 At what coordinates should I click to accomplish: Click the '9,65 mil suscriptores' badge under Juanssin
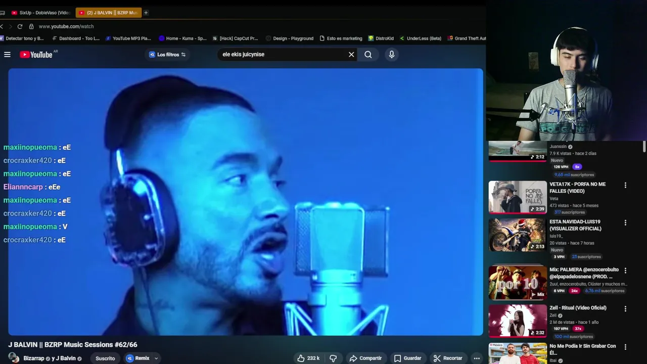point(574,175)
